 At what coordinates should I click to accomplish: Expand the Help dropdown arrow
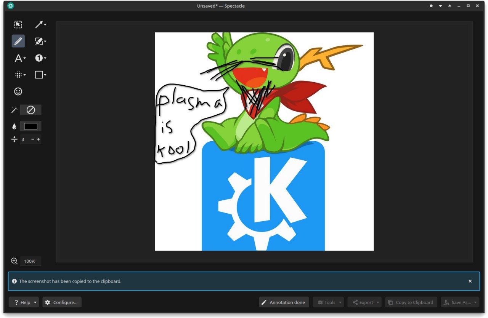click(35, 302)
